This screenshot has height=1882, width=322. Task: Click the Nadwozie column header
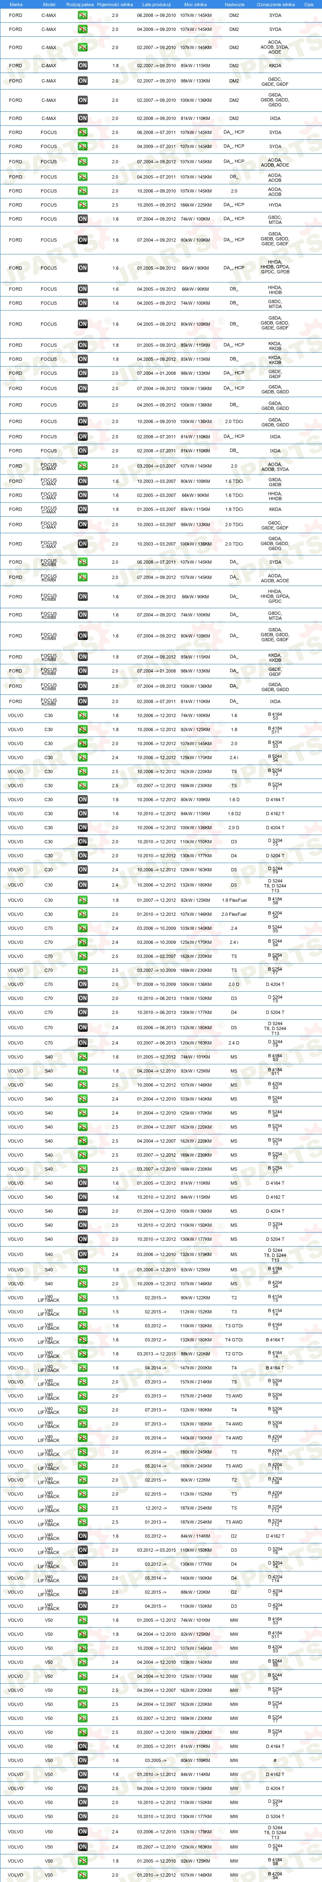coord(234,5)
